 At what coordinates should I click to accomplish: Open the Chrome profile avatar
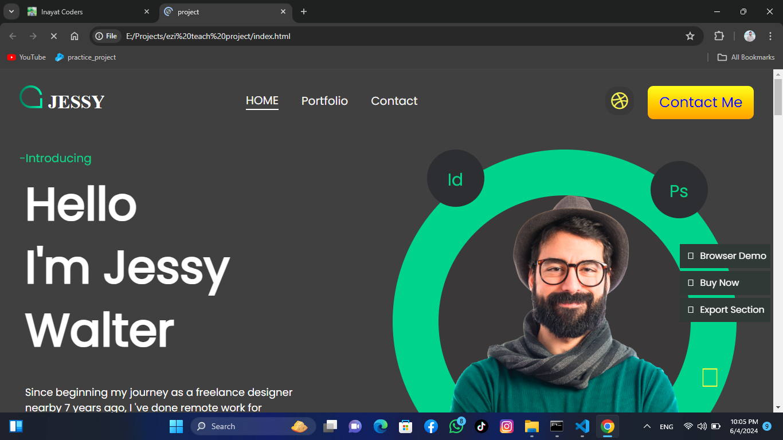tap(750, 36)
